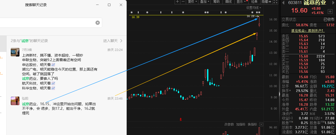The image size is (336, 135).
Task: Close the indicator sub-panel with the X
Action: click(261, 125)
